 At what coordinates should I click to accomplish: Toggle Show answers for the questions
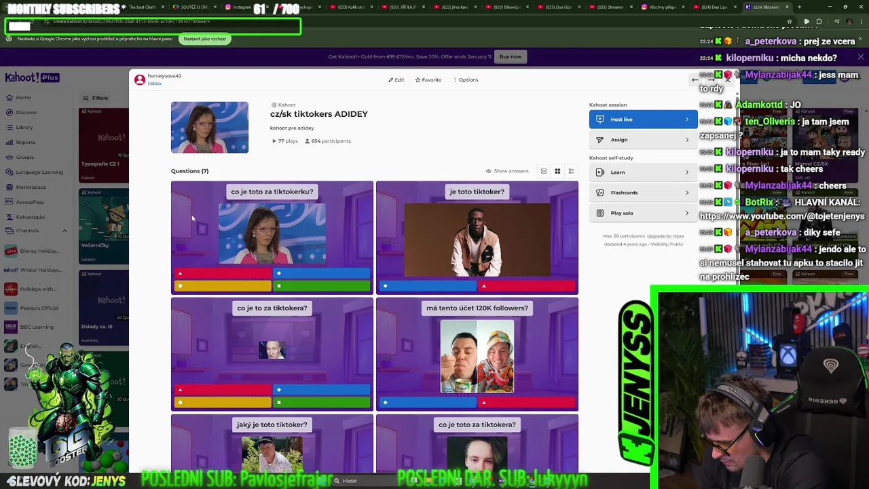click(507, 171)
